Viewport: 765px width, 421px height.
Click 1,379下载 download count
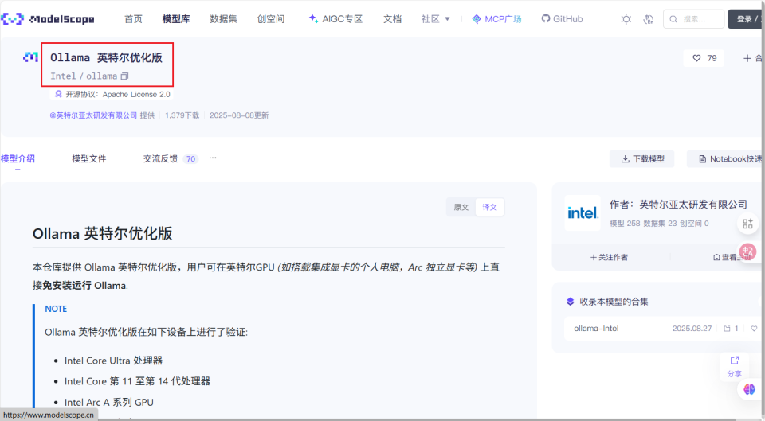pyautogui.click(x=182, y=115)
